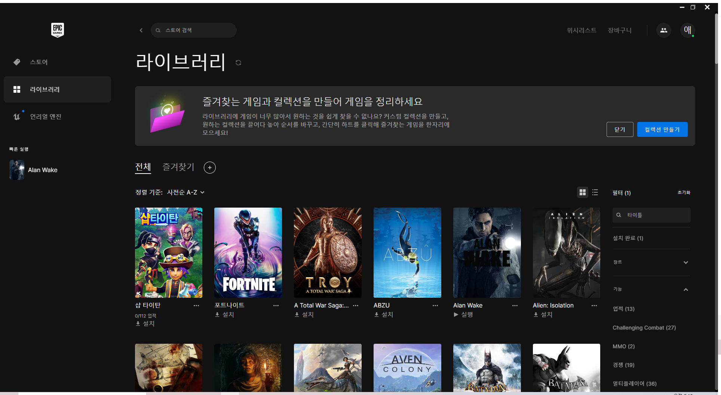Open more options for 포트나이트
Viewport: 721px width, 395px height.
(x=276, y=306)
